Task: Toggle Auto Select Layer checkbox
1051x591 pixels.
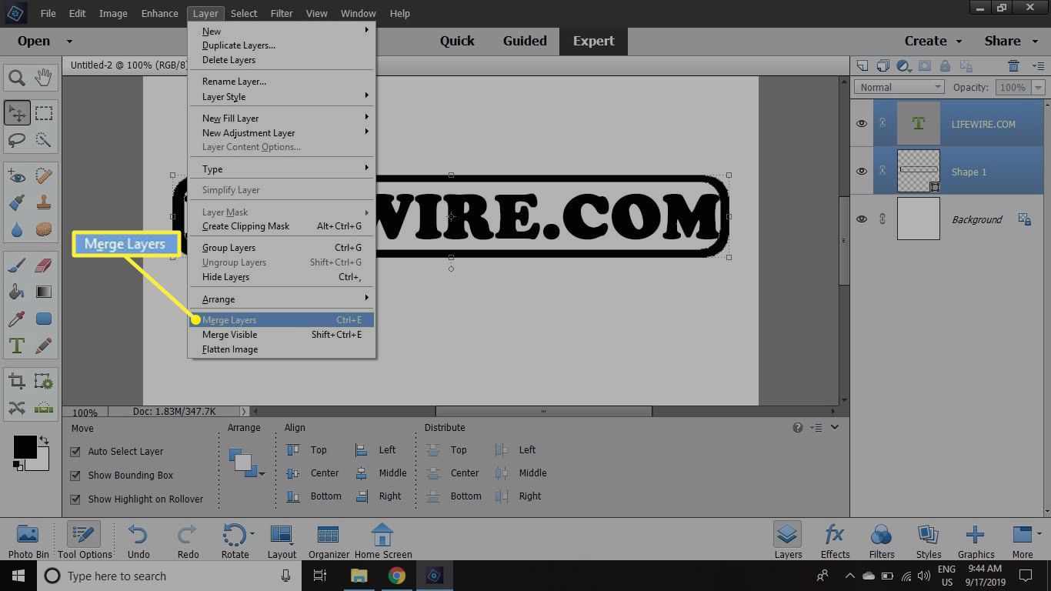Action: (x=75, y=452)
